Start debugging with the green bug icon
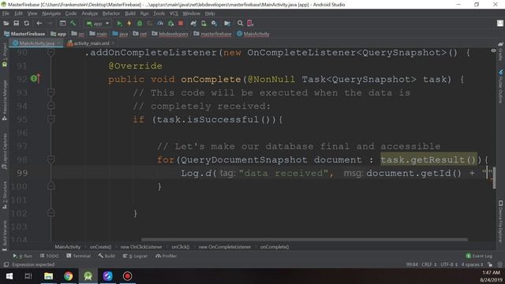 [x=140, y=23]
